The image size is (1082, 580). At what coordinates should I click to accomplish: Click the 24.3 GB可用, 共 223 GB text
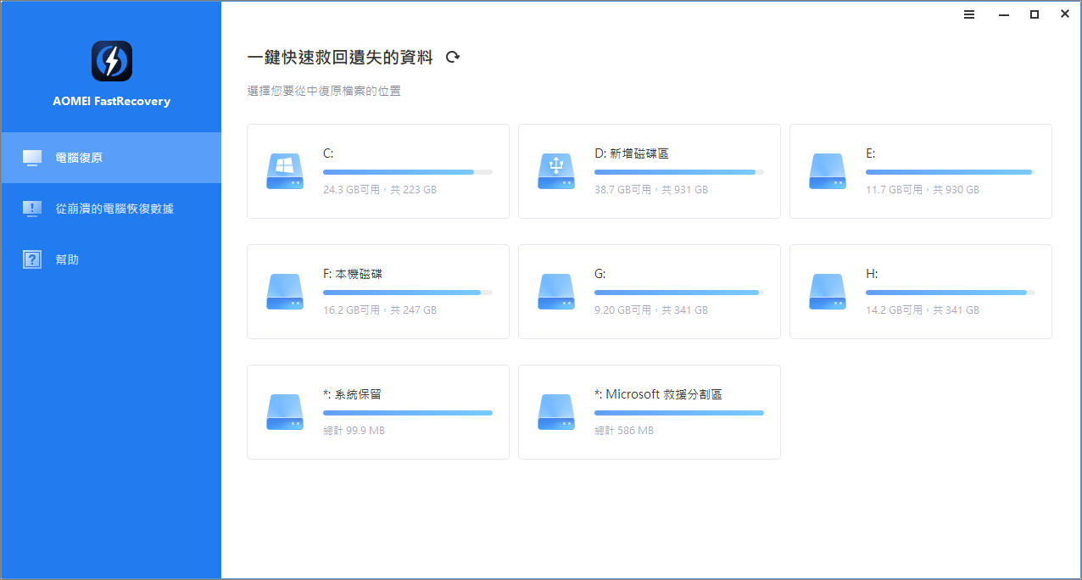[380, 190]
